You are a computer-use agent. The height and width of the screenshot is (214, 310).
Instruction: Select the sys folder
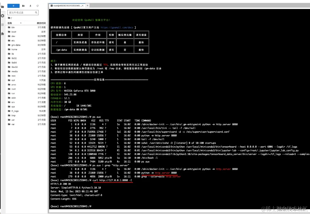[27, 107]
